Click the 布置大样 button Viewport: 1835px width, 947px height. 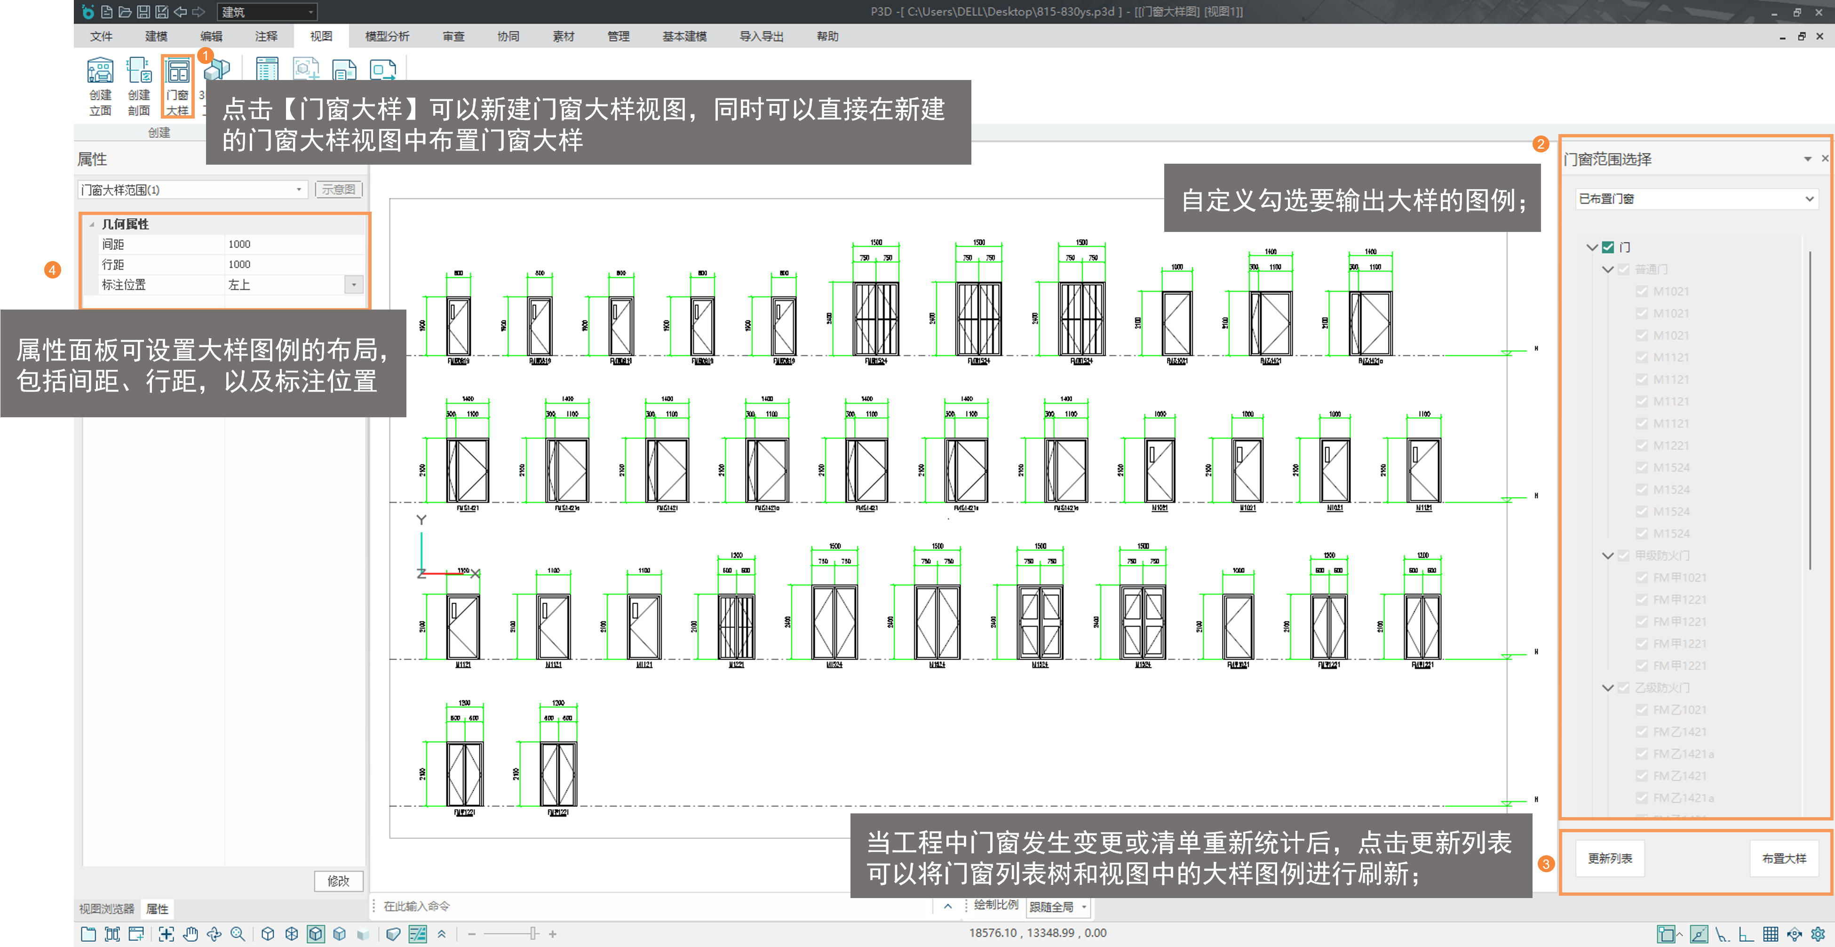click(x=1784, y=858)
